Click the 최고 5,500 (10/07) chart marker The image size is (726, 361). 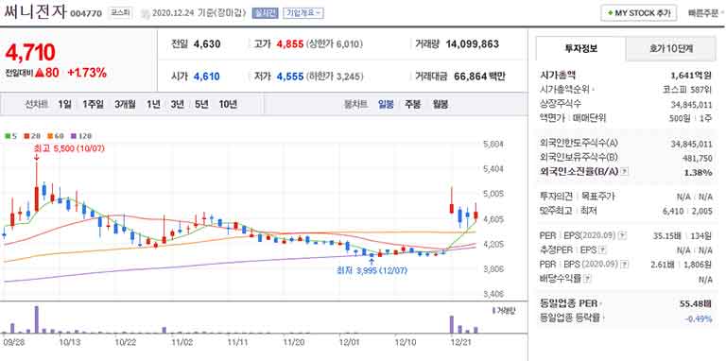click(x=69, y=149)
